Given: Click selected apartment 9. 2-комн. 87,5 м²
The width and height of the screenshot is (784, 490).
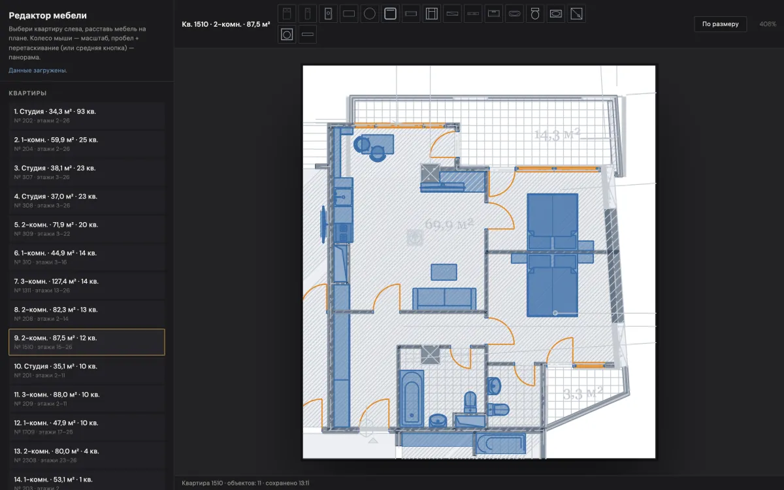Looking at the screenshot, I should point(87,342).
